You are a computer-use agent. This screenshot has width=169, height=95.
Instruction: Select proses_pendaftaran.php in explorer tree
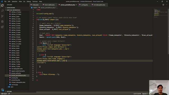click(18, 75)
